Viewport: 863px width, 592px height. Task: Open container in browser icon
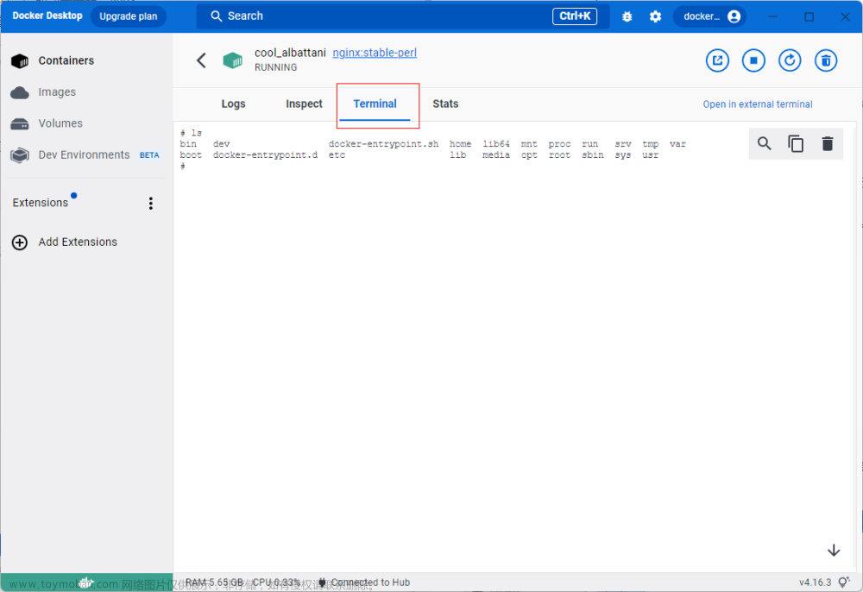tap(717, 60)
